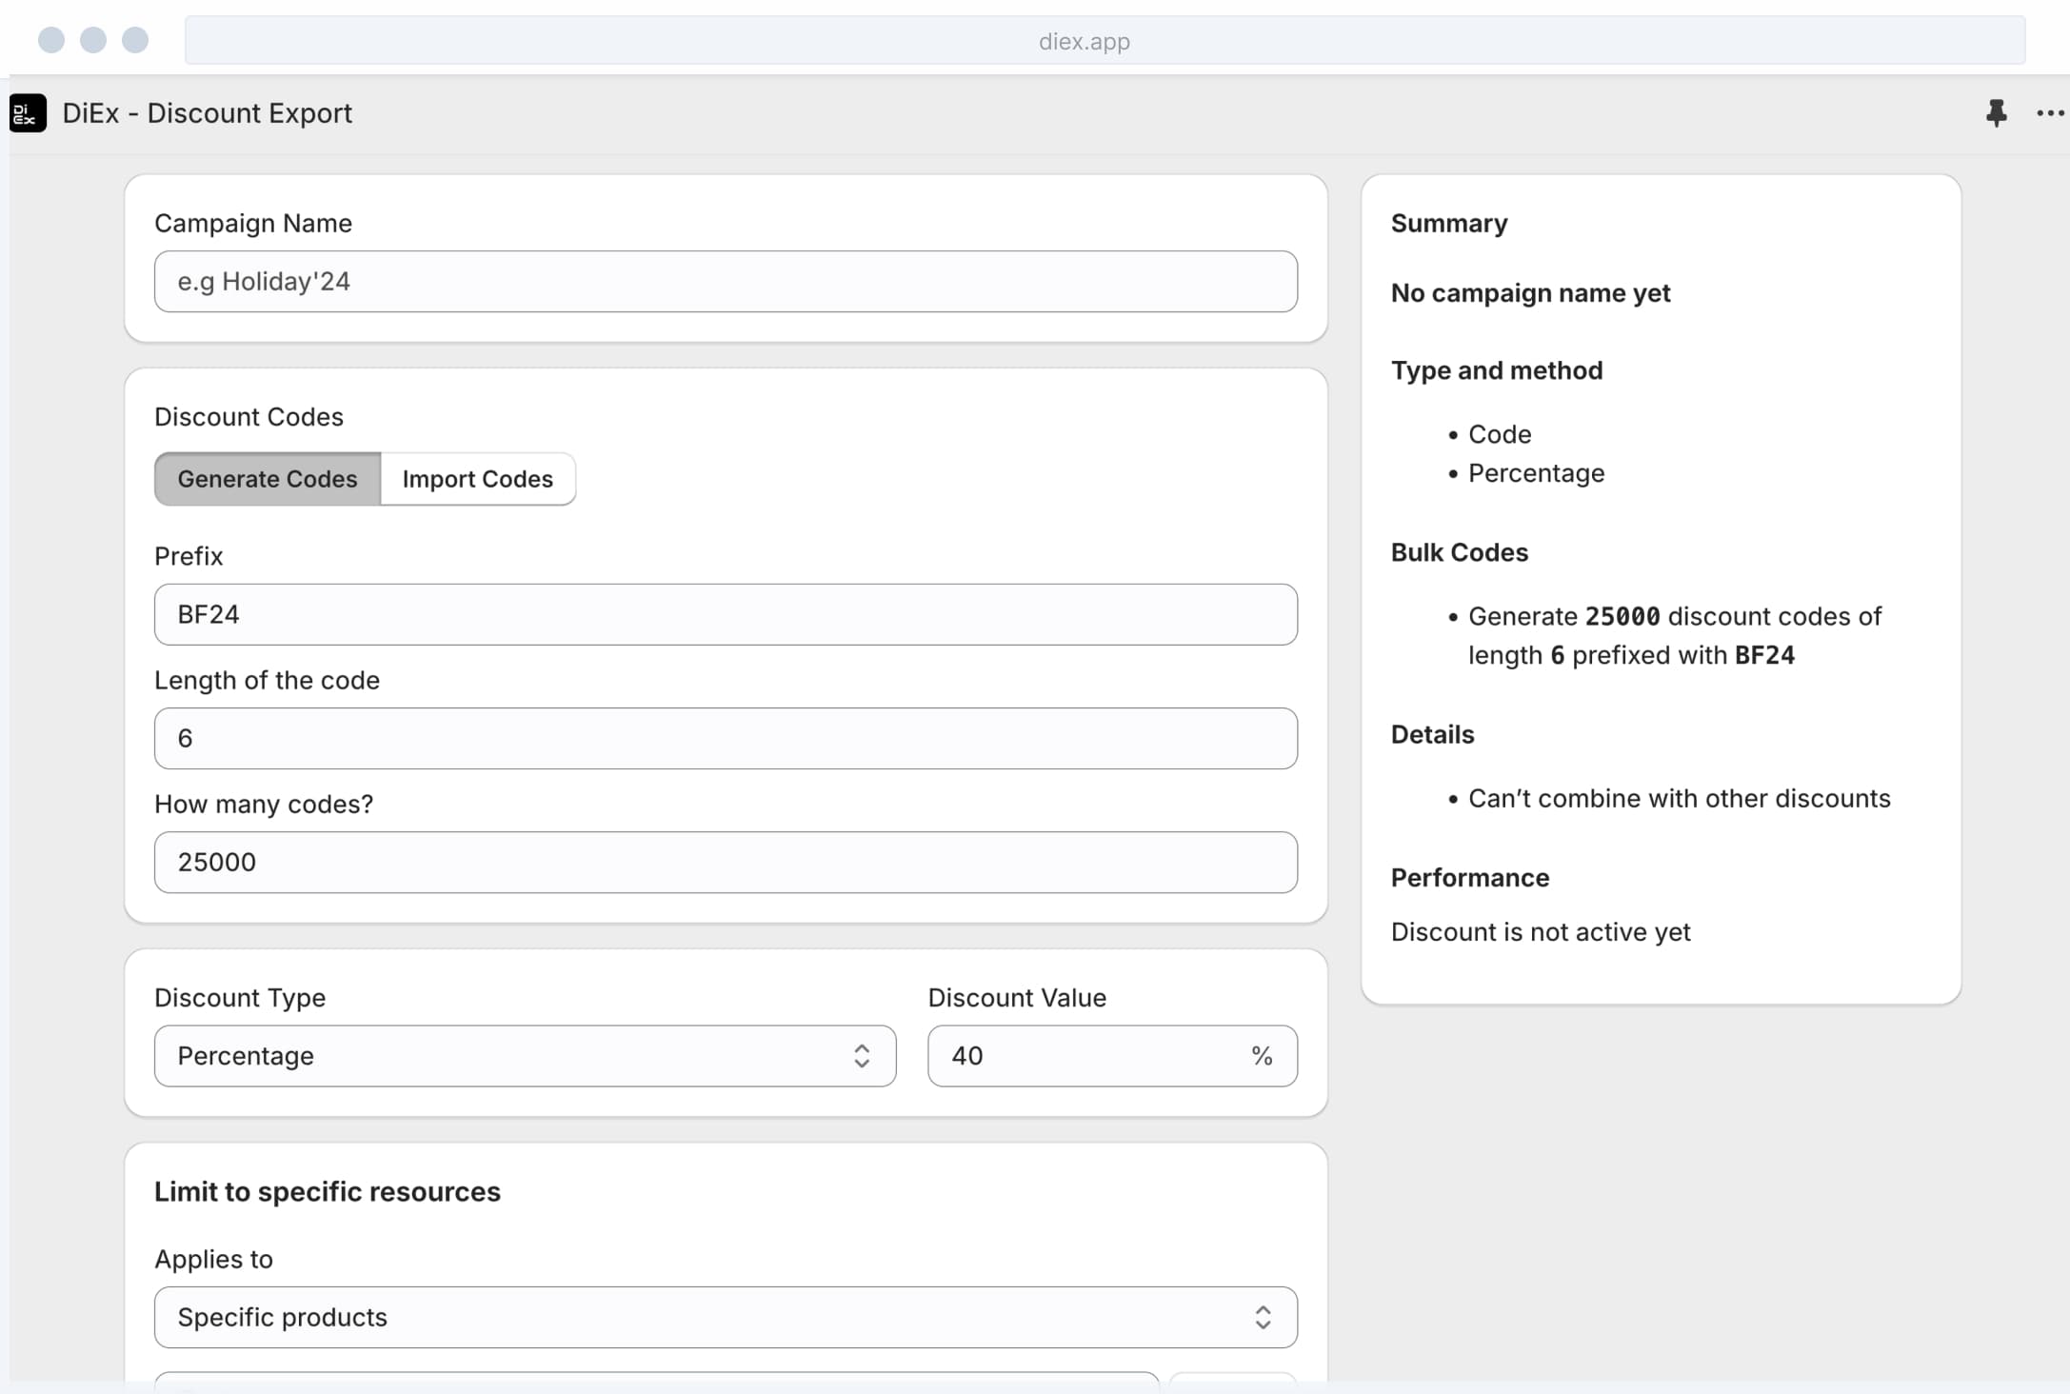This screenshot has width=2070, height=1394.
Task: Edit the Discount Value field showing 40
Action: [x=1085, y=1055]
